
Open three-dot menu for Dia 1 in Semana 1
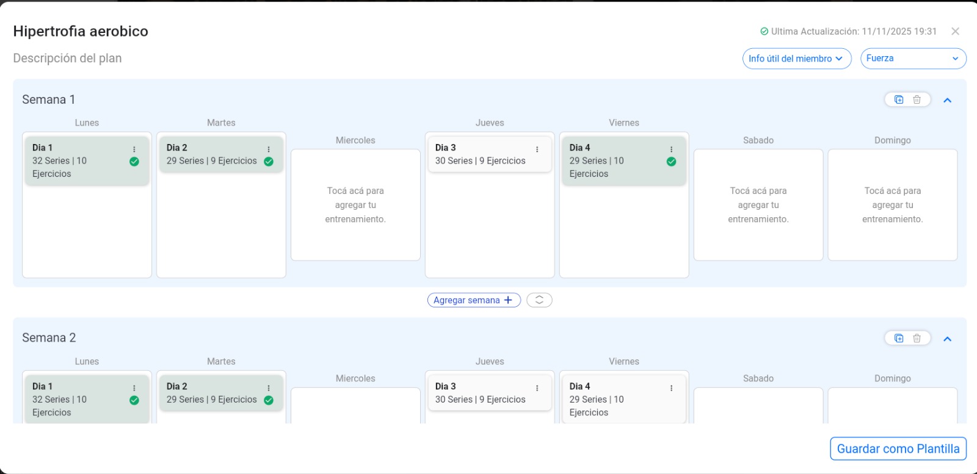134,149
